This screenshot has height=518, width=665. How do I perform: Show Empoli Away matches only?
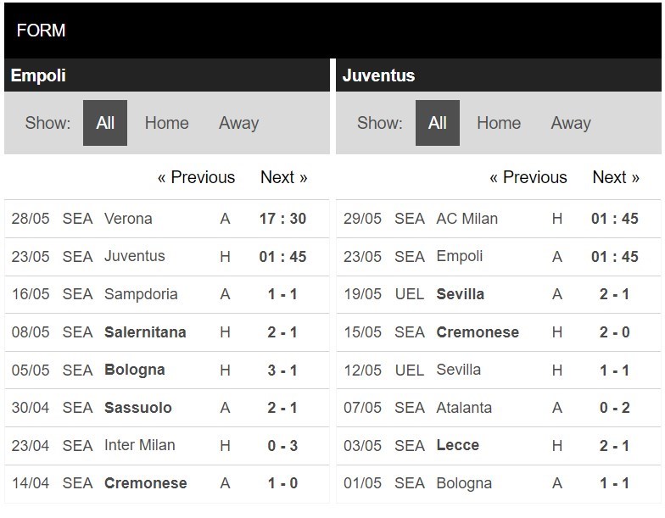click(x=239, y=123)
